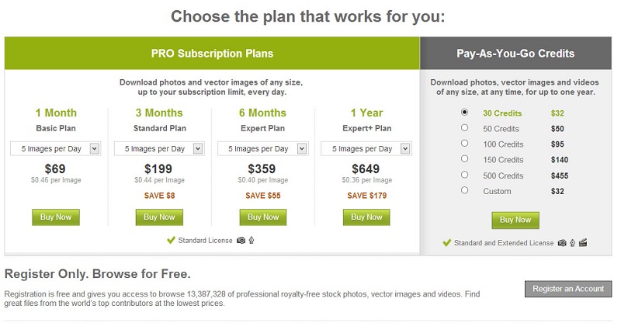
Task: Open the 6 Months images-per-day dropdown
Action: 262,148
